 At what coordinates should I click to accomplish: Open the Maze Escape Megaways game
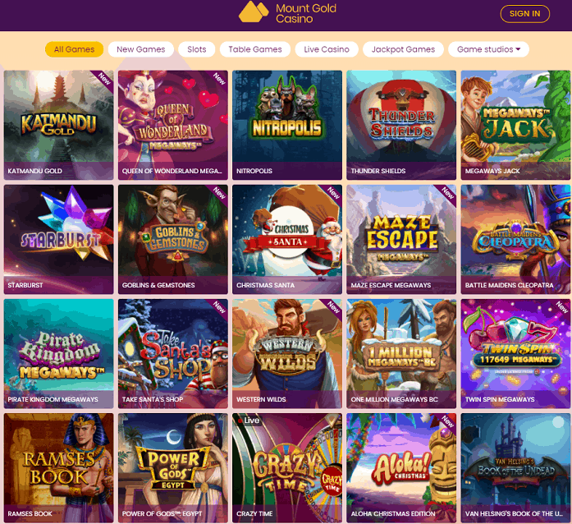(401, 239)
